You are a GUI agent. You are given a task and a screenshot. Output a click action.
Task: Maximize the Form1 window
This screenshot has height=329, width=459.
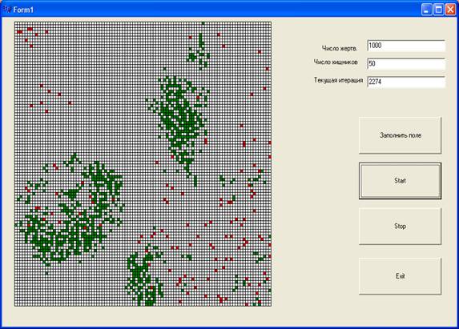pyautogui.click(x=438, y=10)
